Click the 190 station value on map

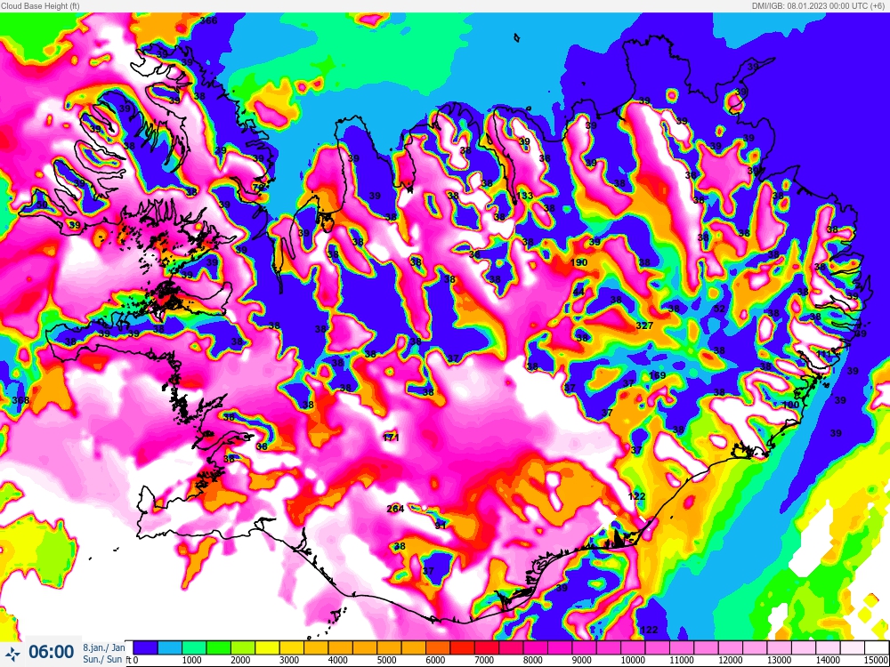[x=579, y=262]
